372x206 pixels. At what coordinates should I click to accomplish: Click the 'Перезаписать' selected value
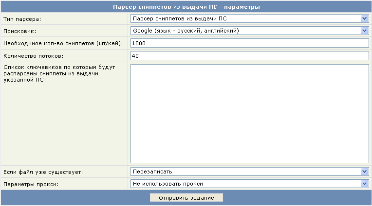152,172
